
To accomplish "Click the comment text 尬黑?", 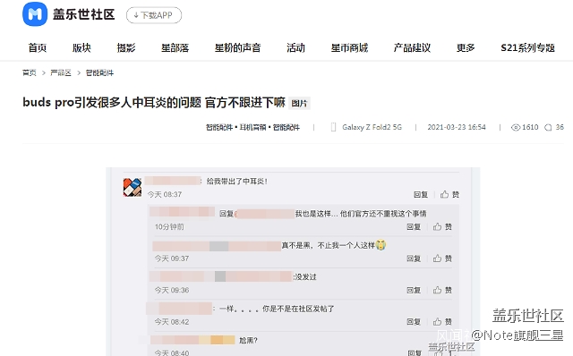I will coord(248,341).
